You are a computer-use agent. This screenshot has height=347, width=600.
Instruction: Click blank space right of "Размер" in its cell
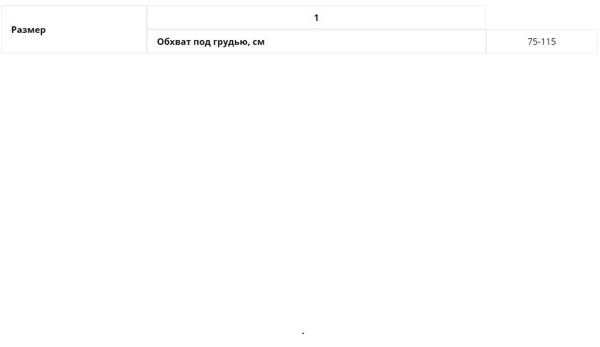(96, 30)
